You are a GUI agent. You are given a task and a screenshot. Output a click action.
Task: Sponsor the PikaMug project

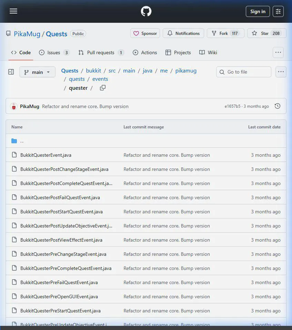click(145, 33)
